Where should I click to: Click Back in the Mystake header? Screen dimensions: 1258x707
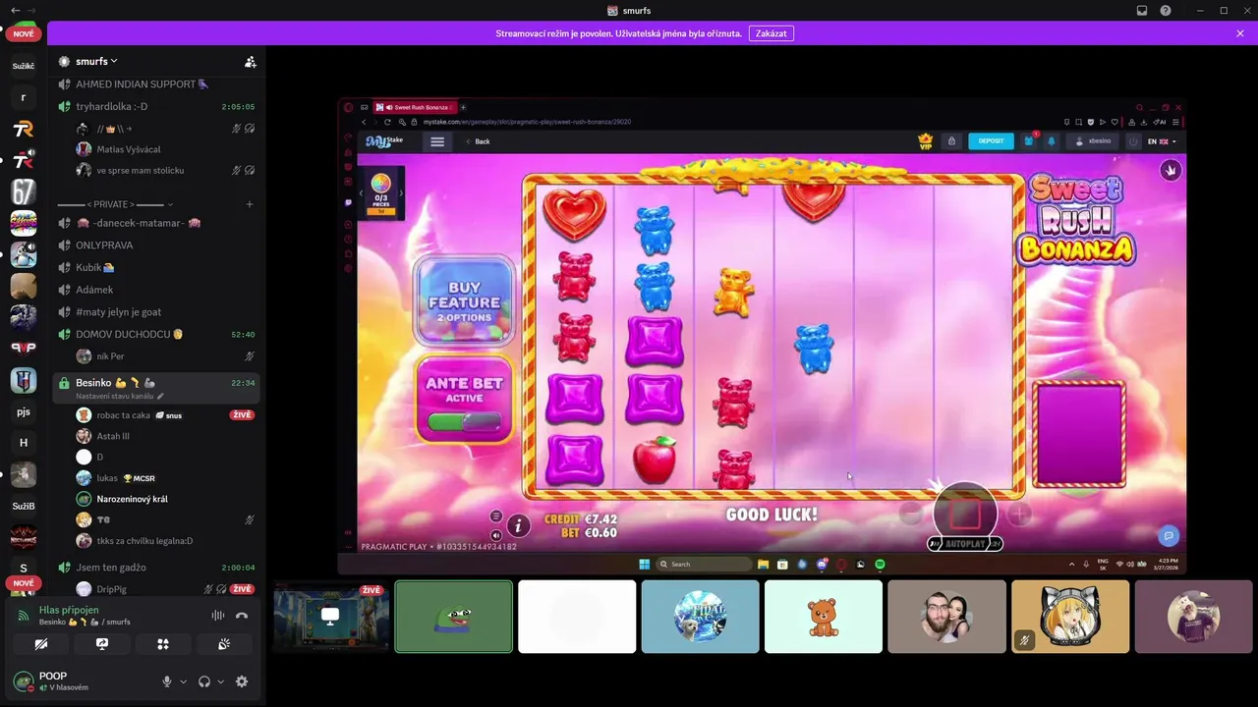(x=478, y=141)
